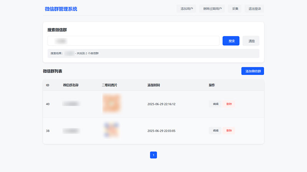
Task: Open QR code thumbnail for ID 40
Action: point(111,103)
